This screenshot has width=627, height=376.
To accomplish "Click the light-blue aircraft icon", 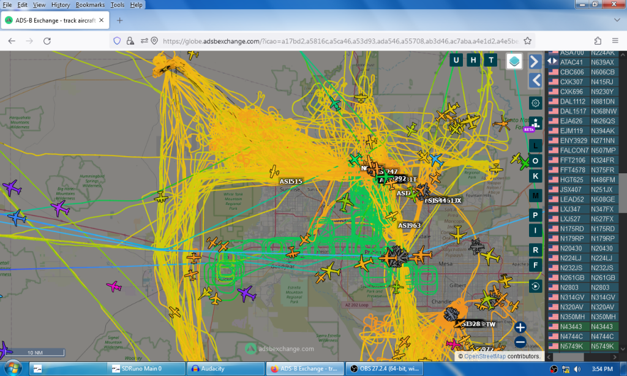I will point(436,160).
